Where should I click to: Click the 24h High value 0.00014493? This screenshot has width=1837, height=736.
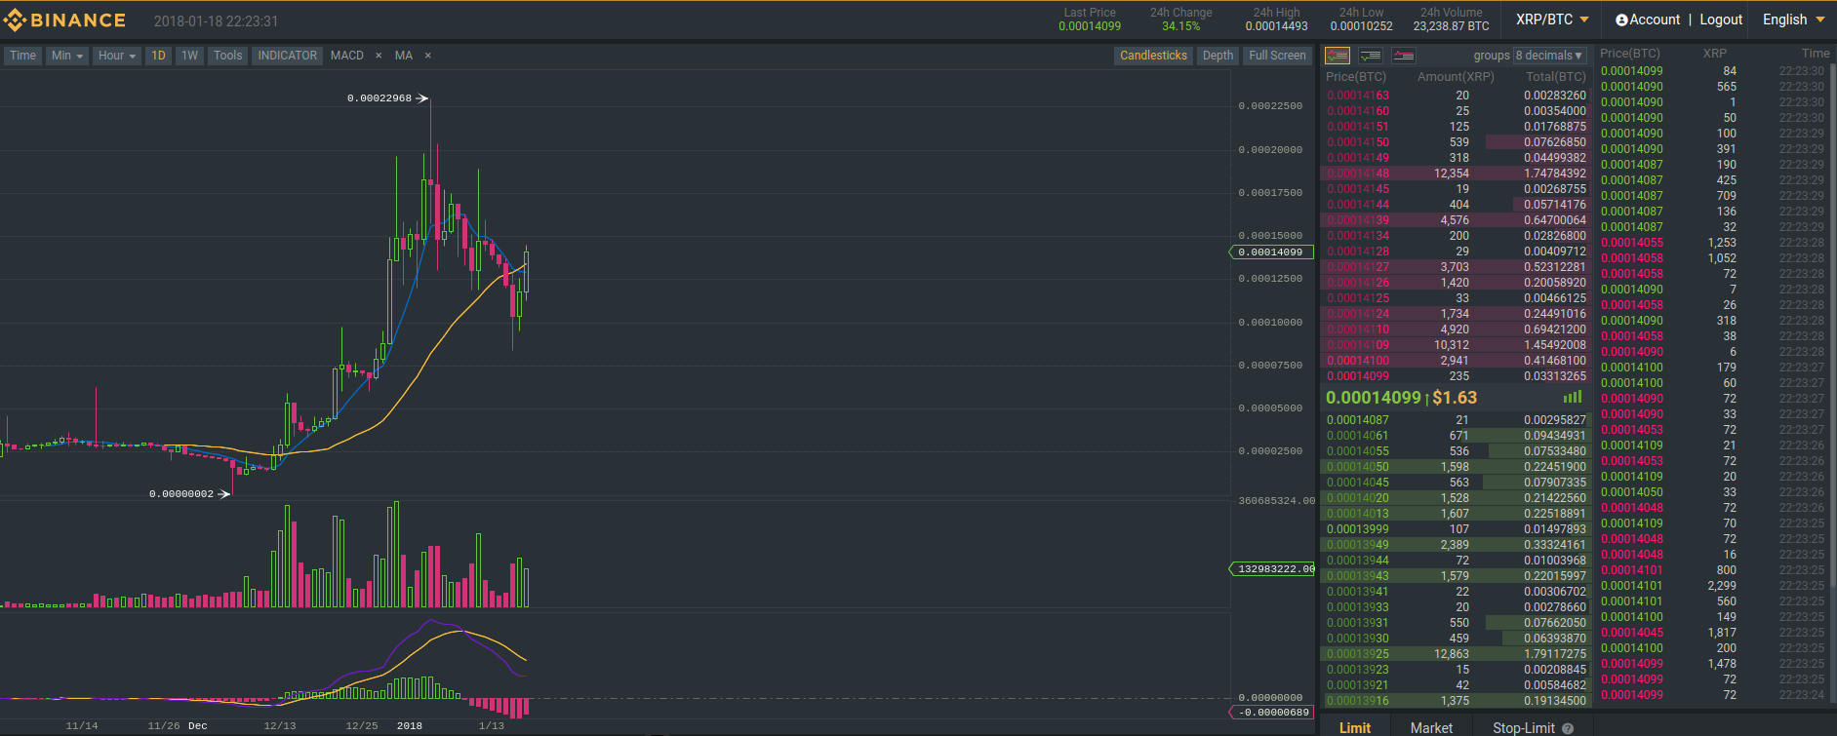pyautogui.click(x=1276, y=26)
